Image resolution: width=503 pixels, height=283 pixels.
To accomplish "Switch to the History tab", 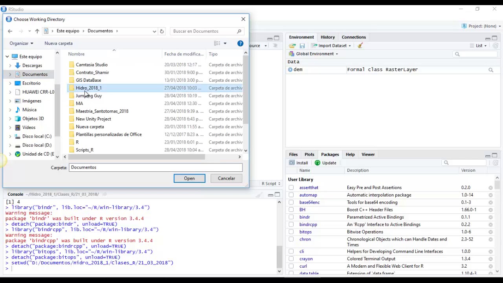I will pyautogui.click(x=328, y=37).
